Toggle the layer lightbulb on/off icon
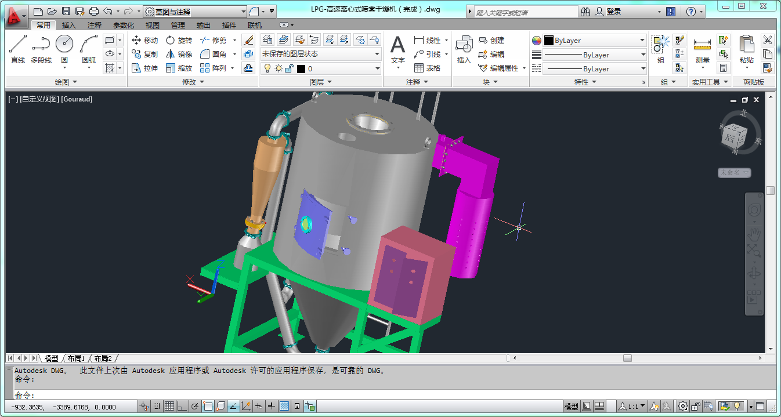The width and height of the screenshot is (781, 417). click(267, 68)
